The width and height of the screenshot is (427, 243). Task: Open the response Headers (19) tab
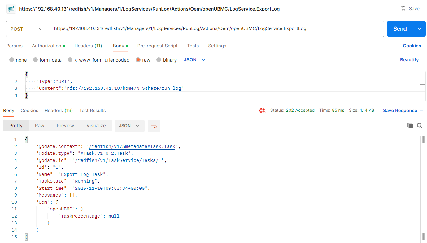pyautogui.click(x=59, y=111)
